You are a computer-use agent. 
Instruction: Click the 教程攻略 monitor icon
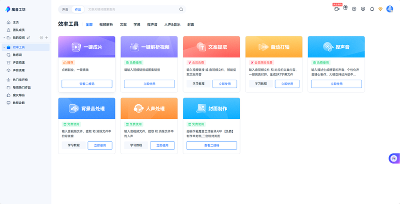(x=8, y=103)
